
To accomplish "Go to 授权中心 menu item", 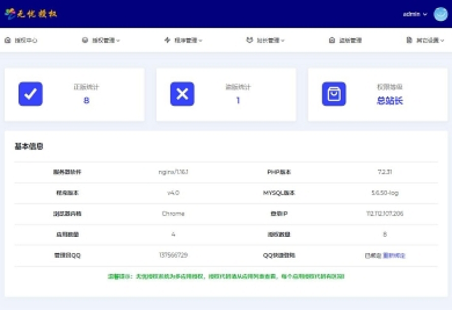I will [25, 40].
